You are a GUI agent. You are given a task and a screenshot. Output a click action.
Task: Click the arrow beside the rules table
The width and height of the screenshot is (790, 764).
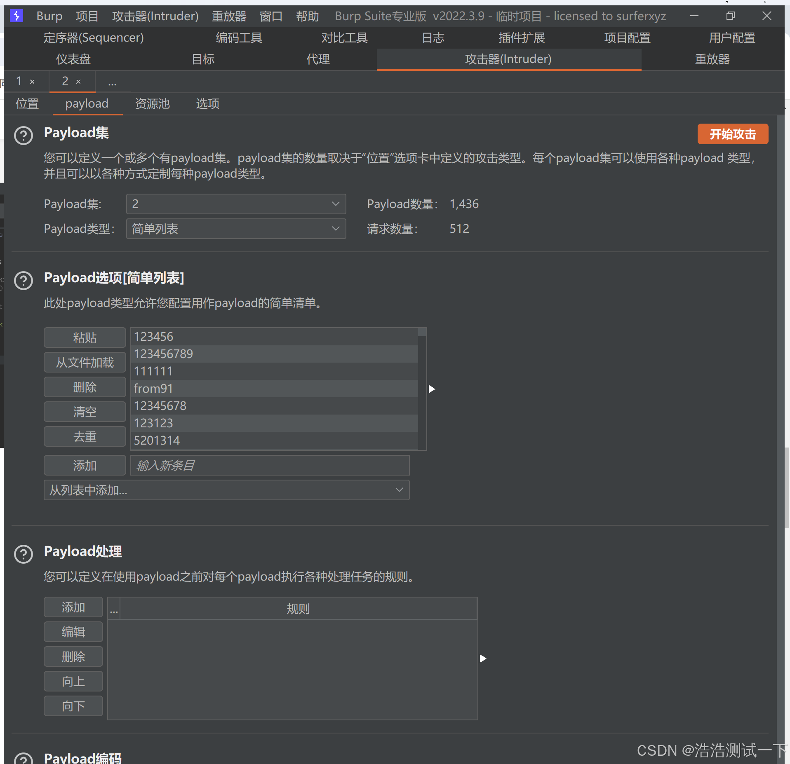click(483, 659)
